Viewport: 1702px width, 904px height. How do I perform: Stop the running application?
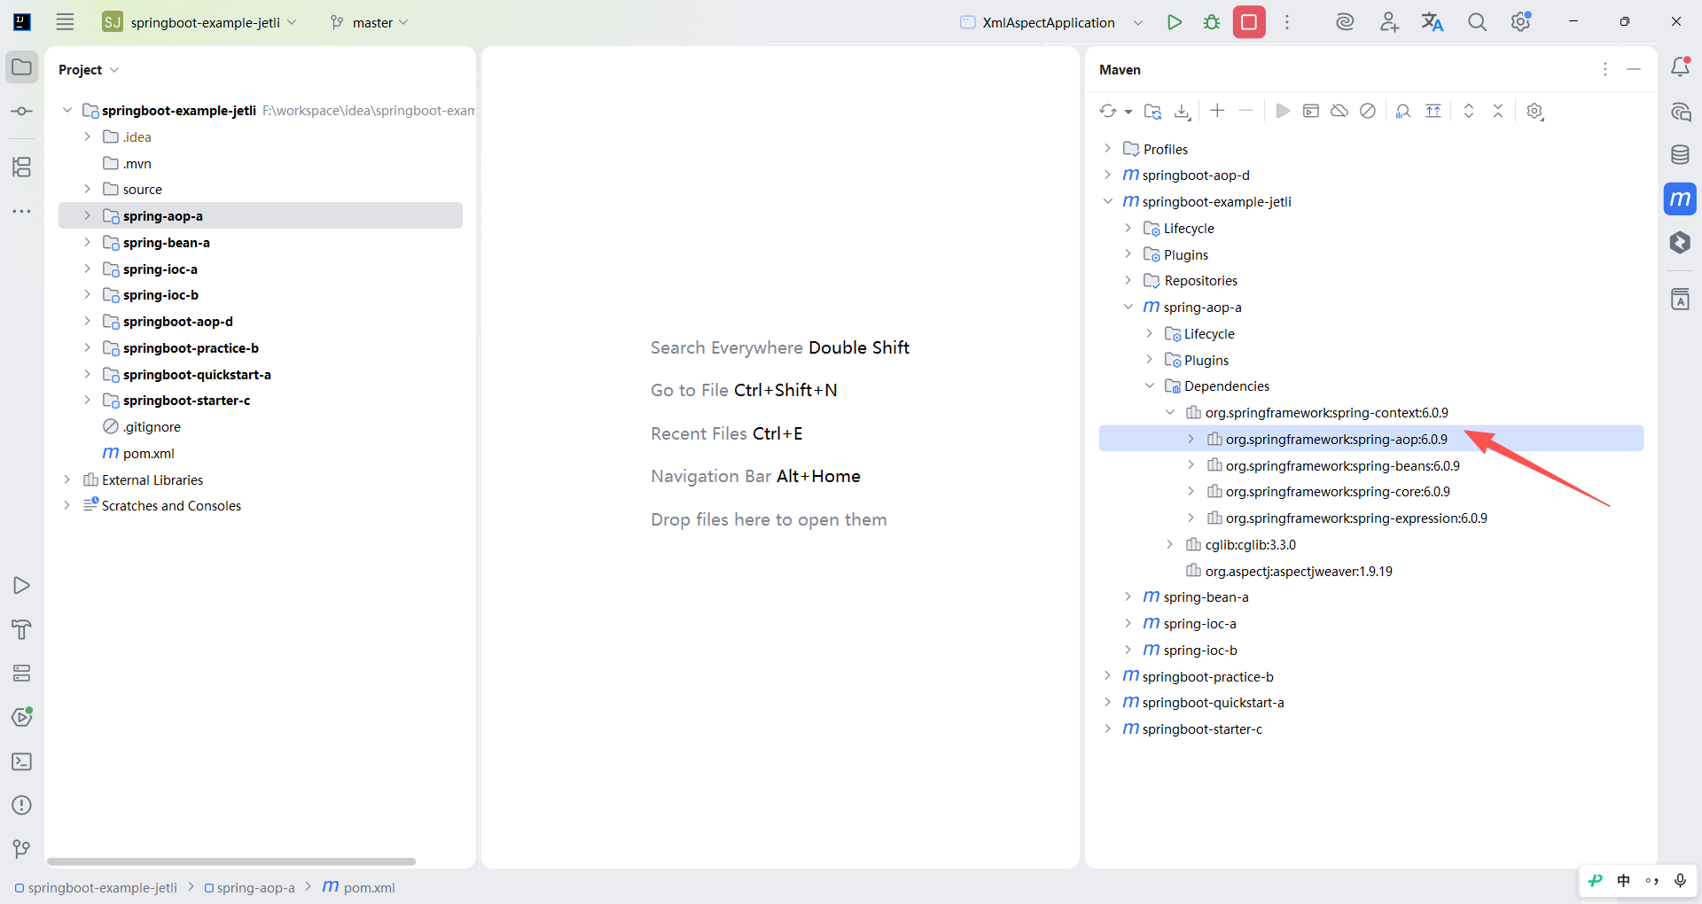coord(1249,22)
